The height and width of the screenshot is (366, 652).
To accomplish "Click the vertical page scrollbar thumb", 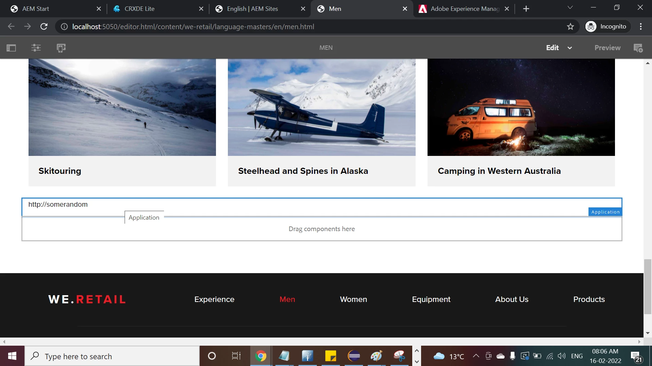I will coord(648,286).
